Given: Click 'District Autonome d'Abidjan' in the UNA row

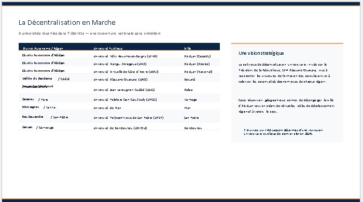Looking at the screenshot, I should click(43, 63).
